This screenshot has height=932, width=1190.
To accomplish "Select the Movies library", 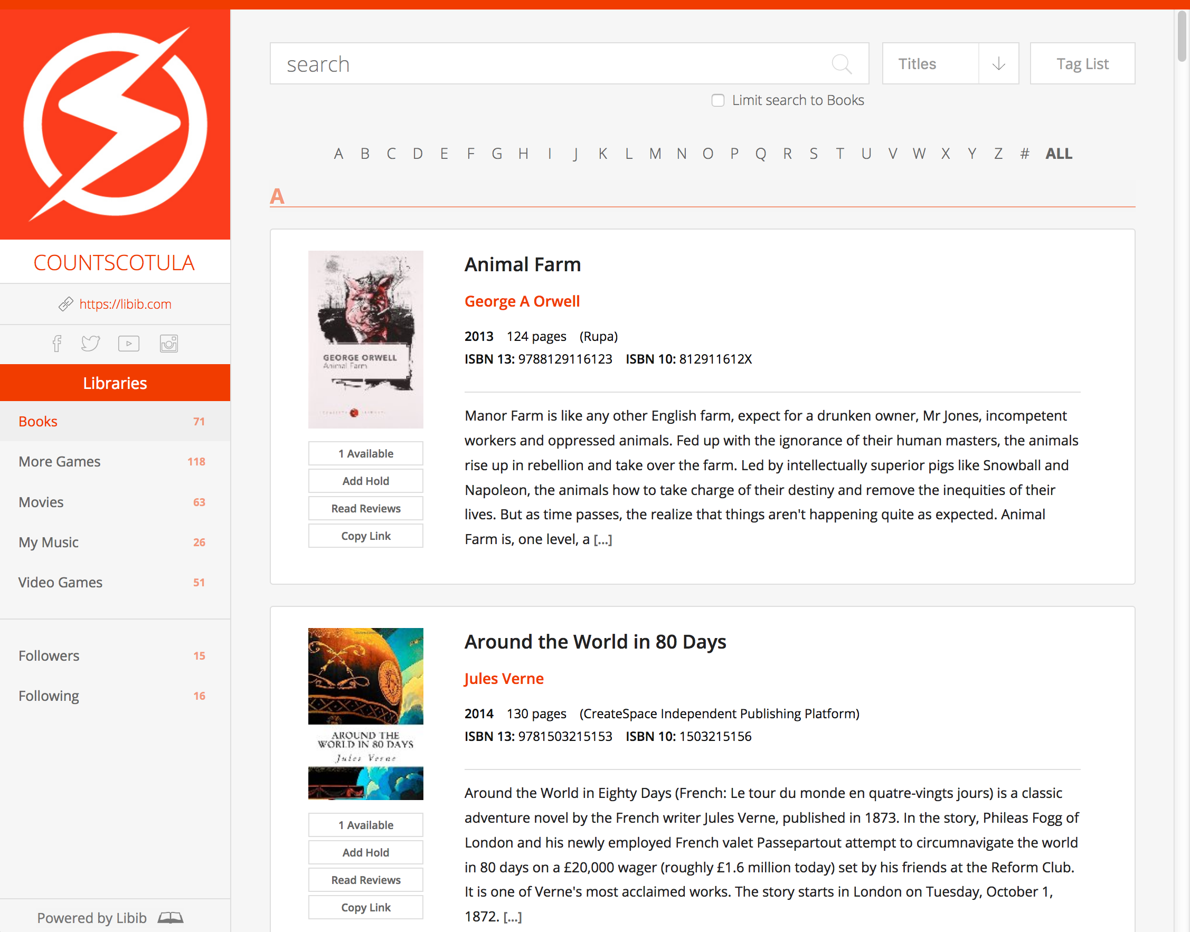I will pyautogui.click(x=41, y=502).
